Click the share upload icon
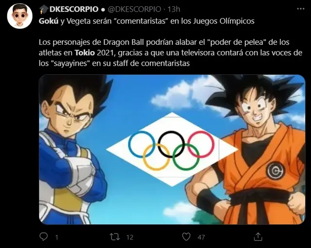Screen dimensions: 311x248 (258, 237)
